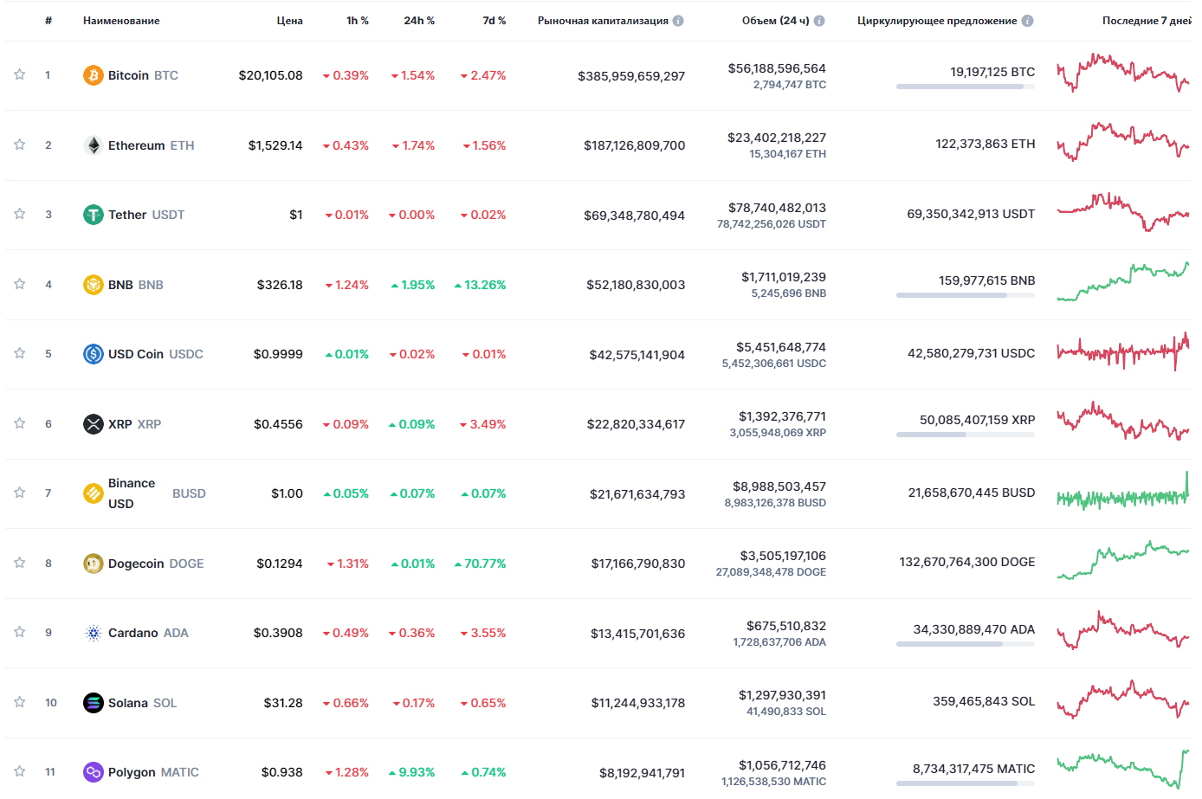Add Bitcoin to watchlist with star

(x=19, y=75)
